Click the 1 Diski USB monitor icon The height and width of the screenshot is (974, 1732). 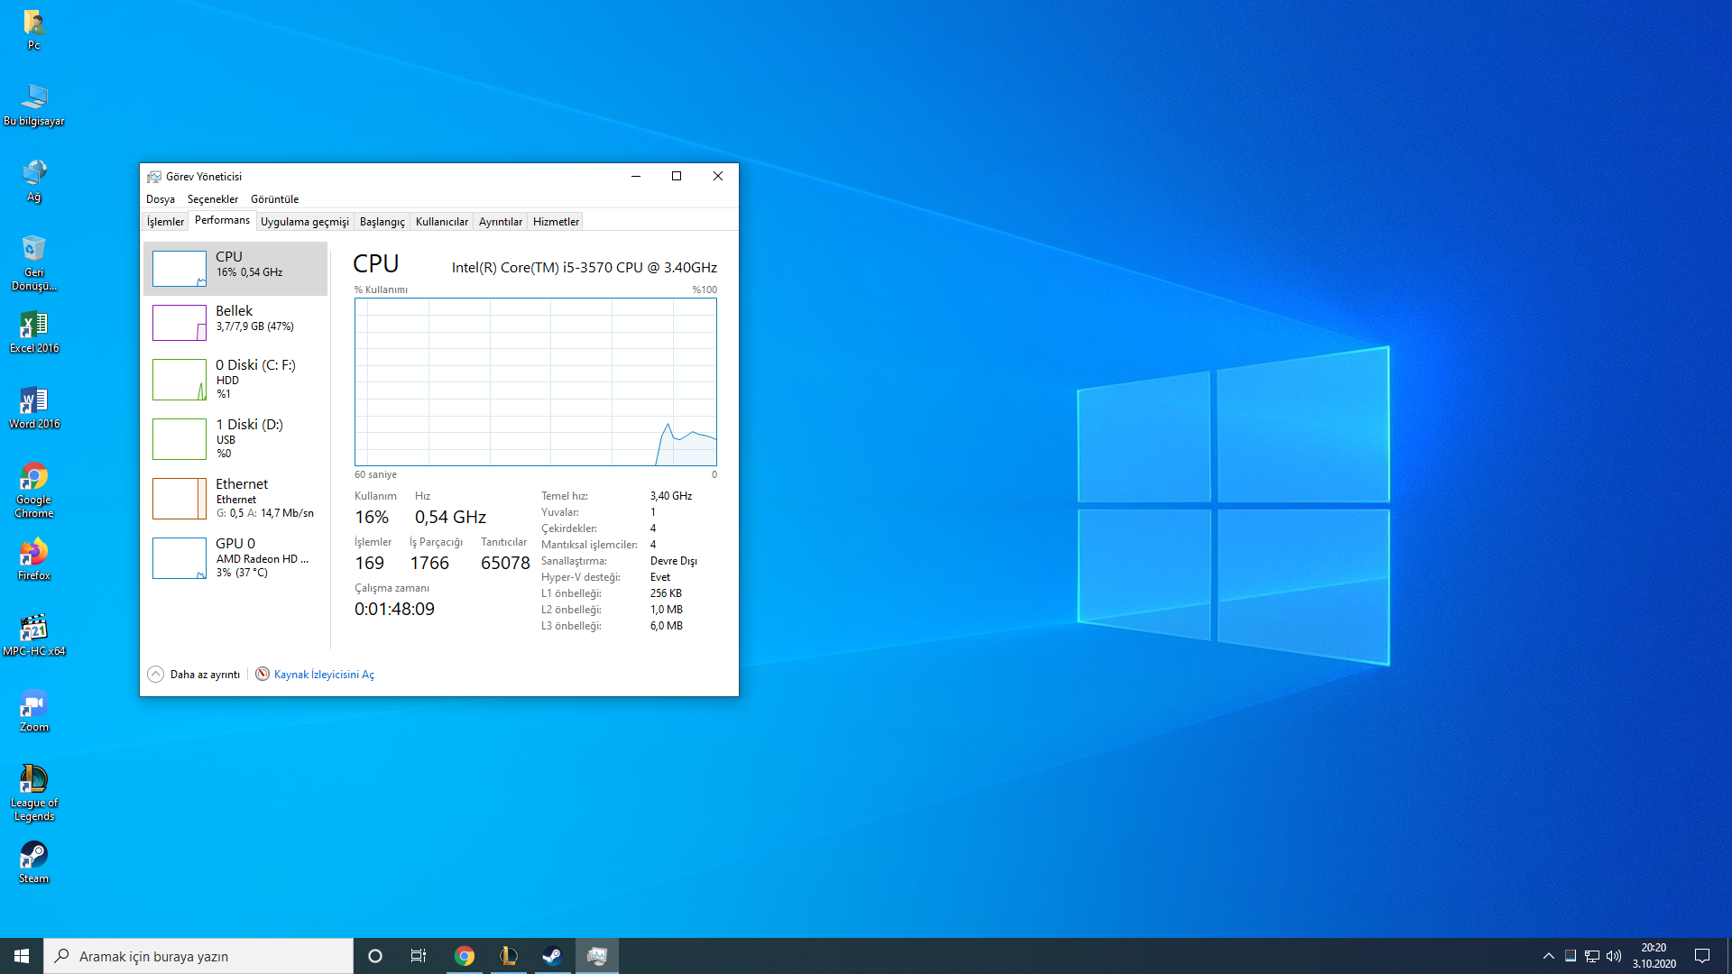click(x=179, y=437)
